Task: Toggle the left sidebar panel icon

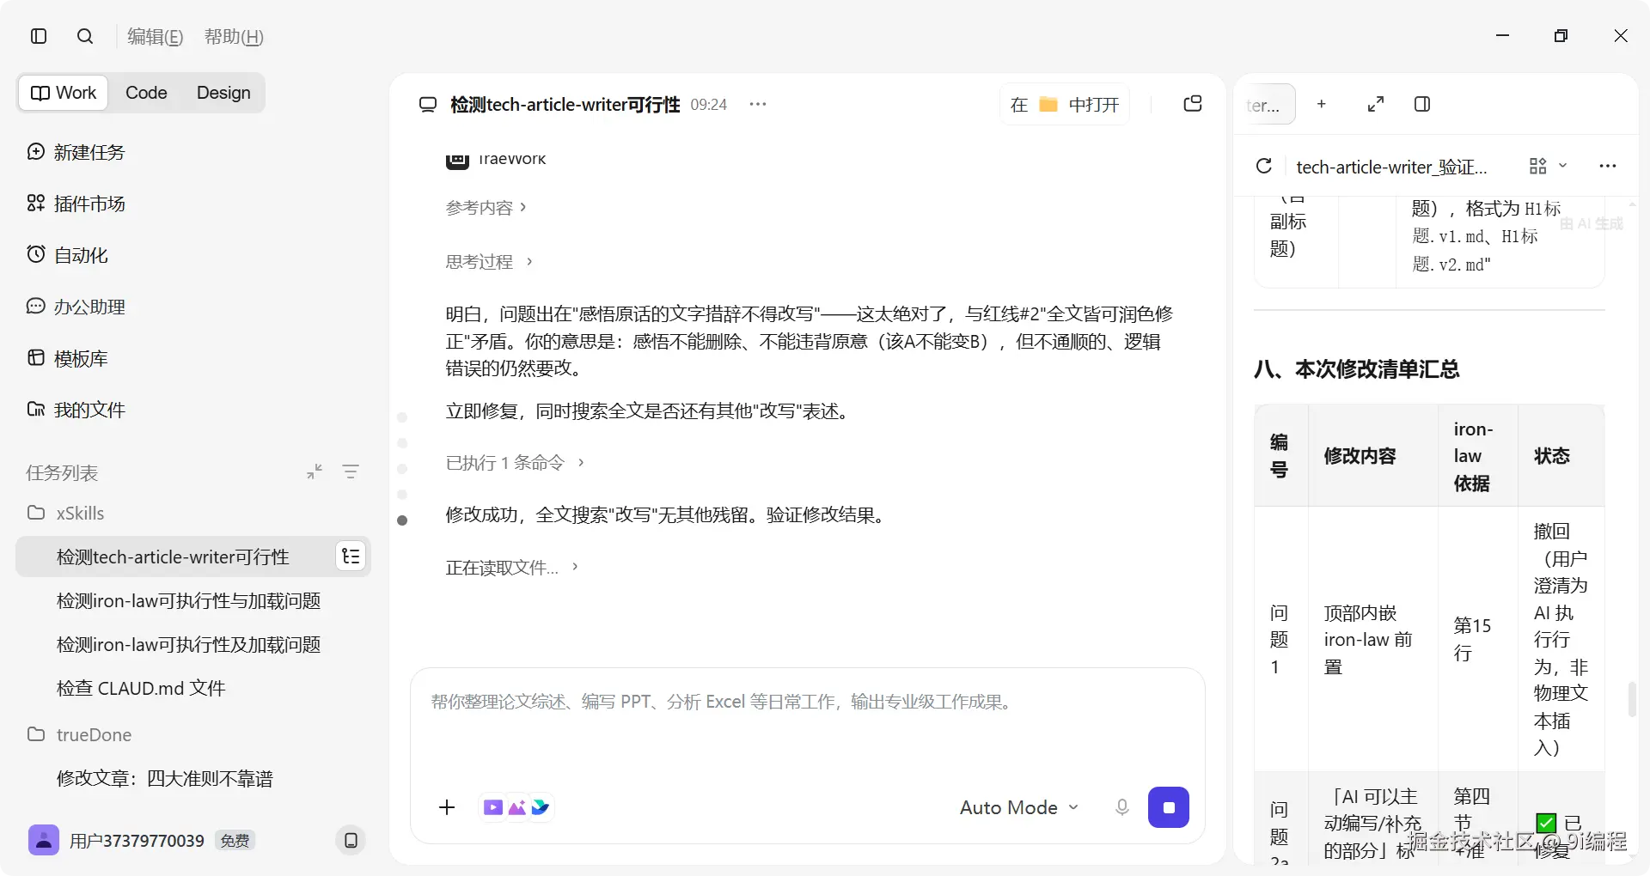Action: (39, 36)
